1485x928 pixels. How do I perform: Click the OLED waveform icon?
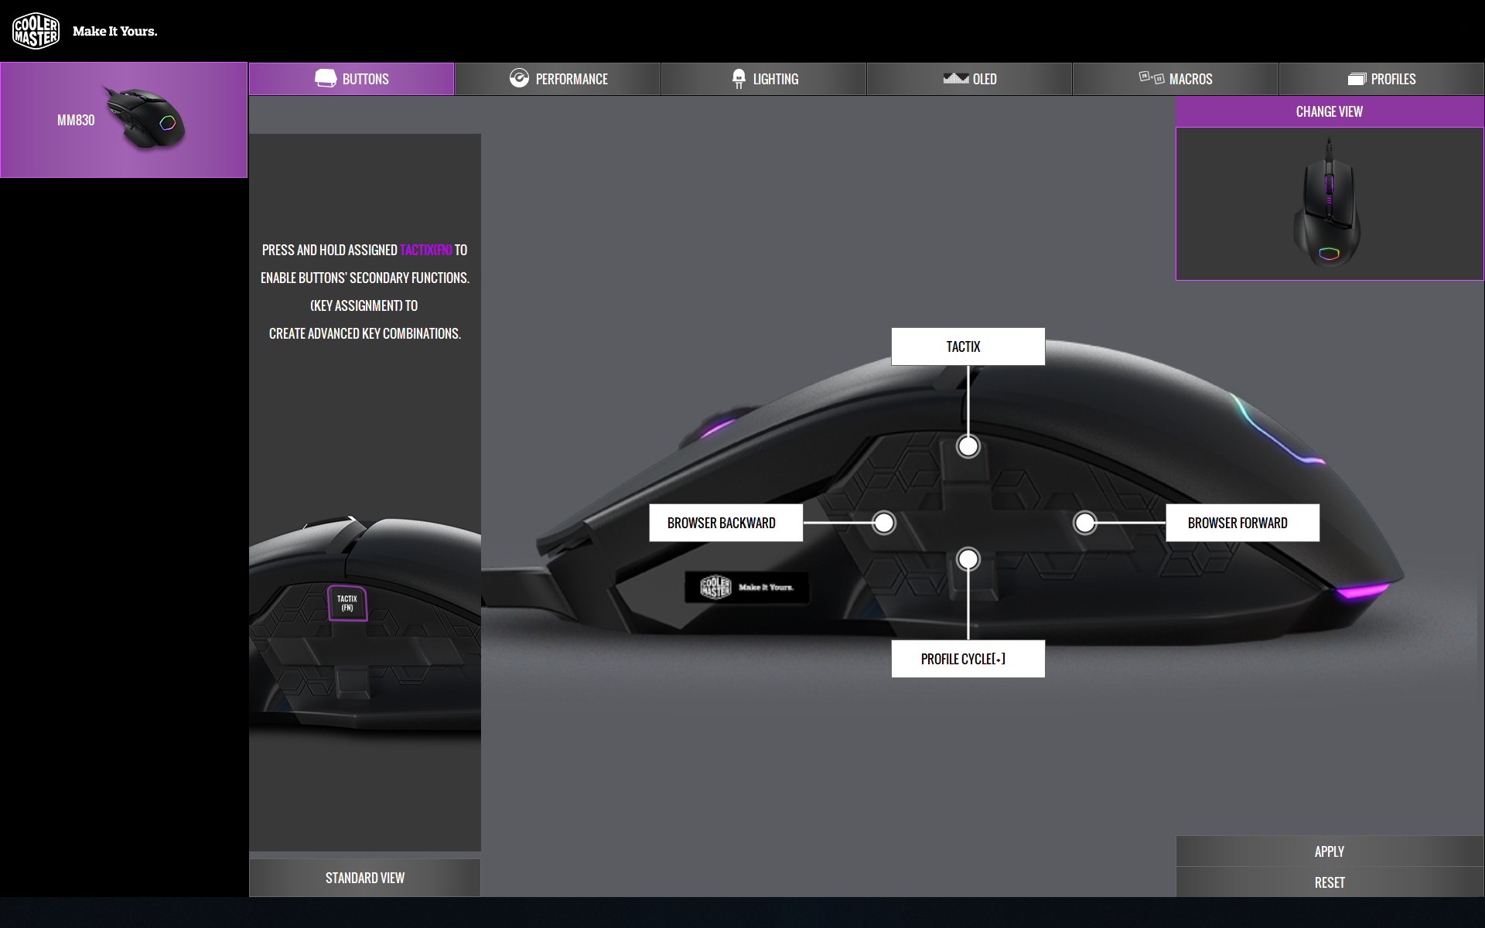tap(956, 78)
